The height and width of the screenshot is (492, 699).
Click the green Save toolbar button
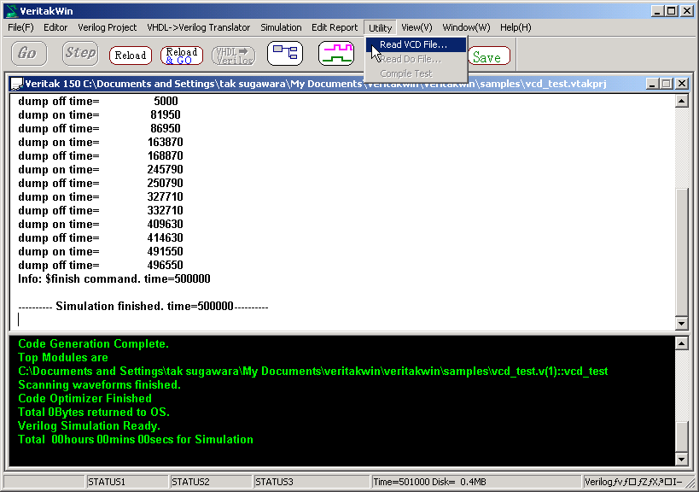[x=489, y=56]
